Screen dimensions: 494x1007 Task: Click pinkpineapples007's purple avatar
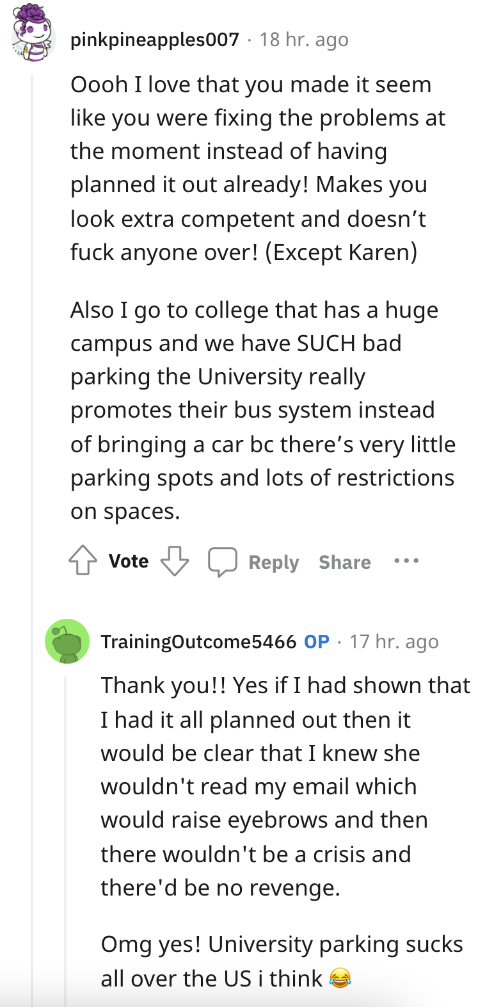[31, 33]
